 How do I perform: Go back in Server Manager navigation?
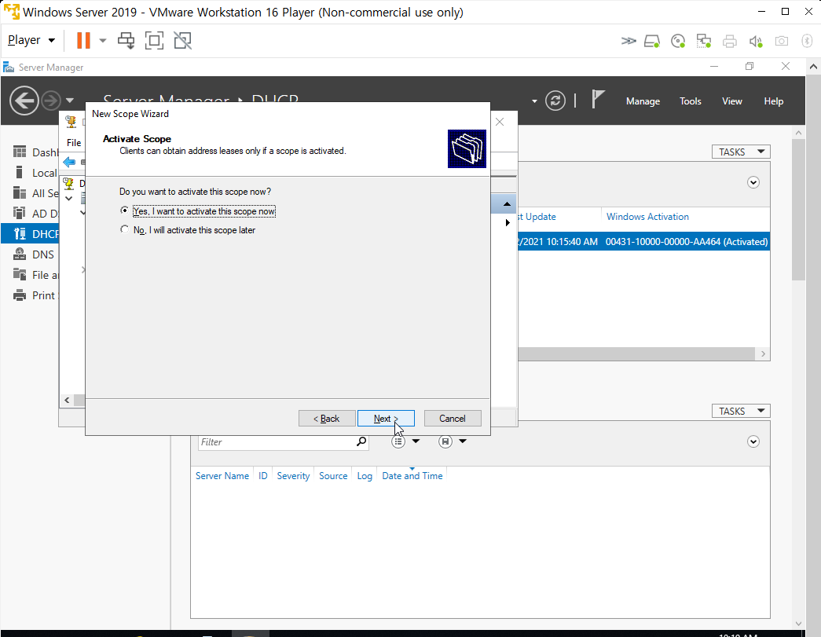[24, 100]
